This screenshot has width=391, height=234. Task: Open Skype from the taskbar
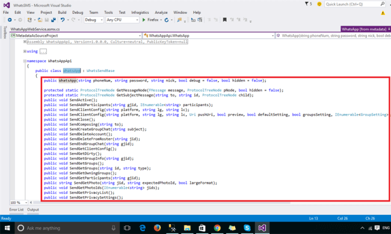[x=247, y=228]
